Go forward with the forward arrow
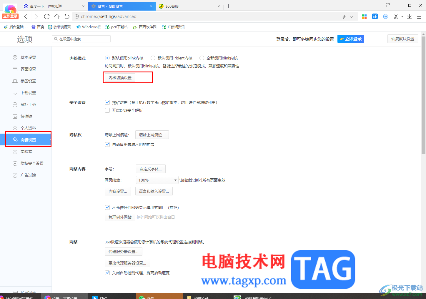 tap(36, 16)
